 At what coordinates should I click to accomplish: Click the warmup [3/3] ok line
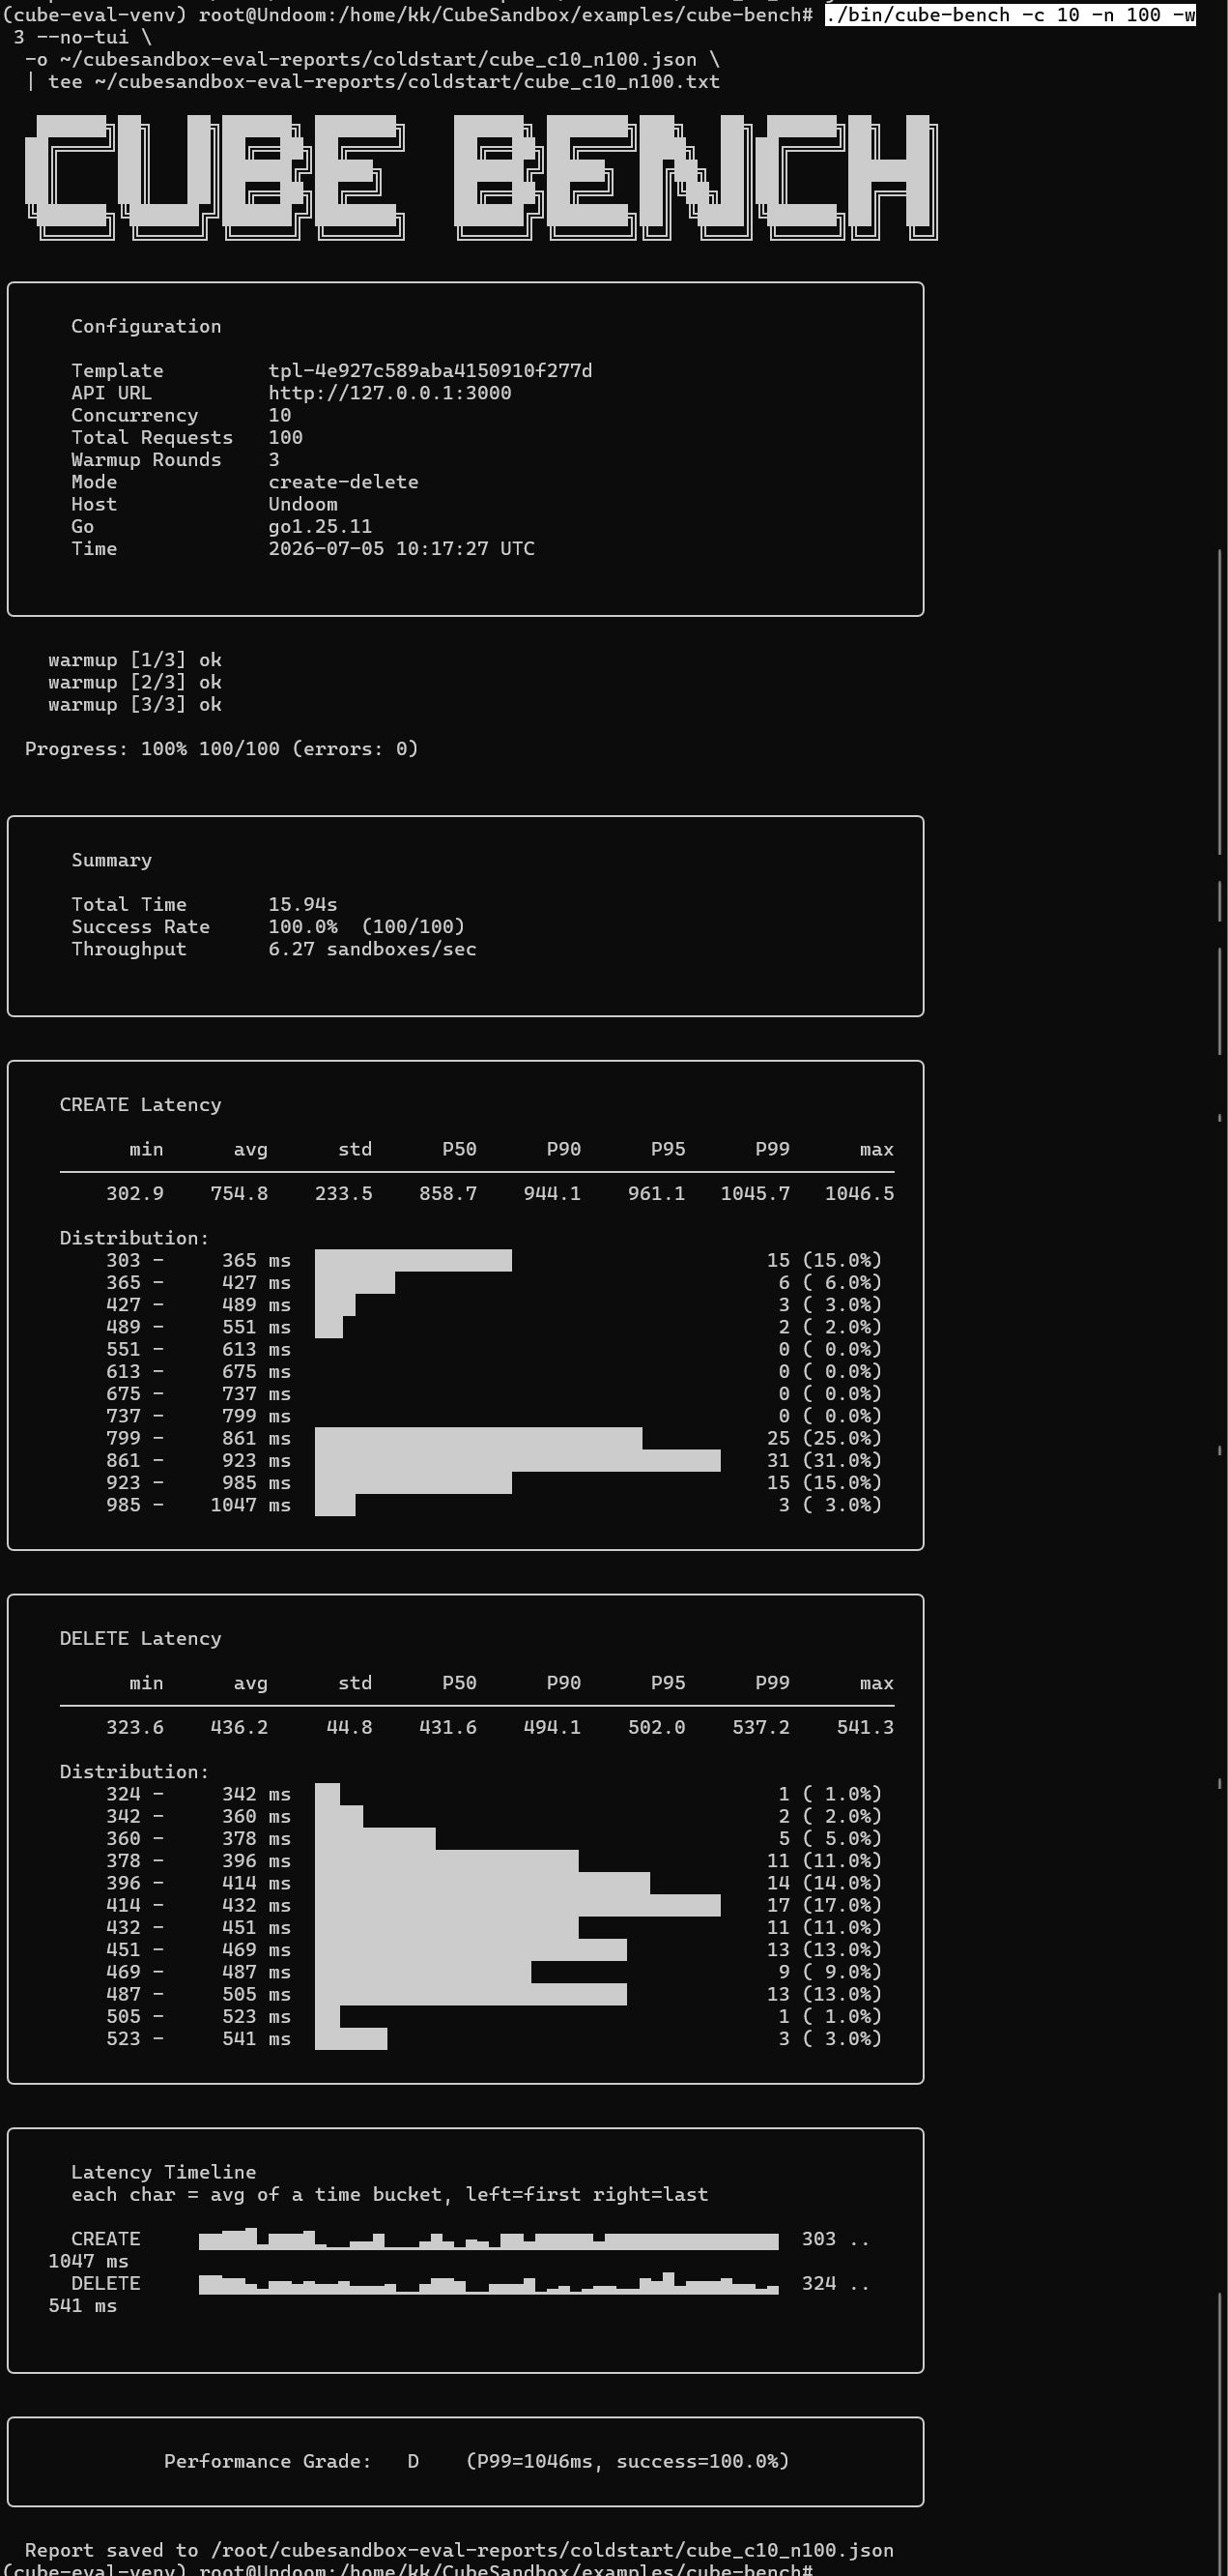[x=135, y=704]
